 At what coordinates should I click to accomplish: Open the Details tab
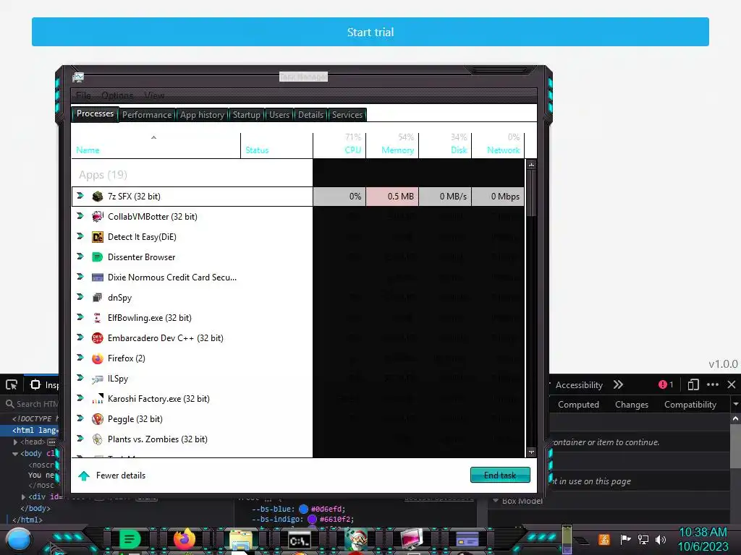(310, 115)
